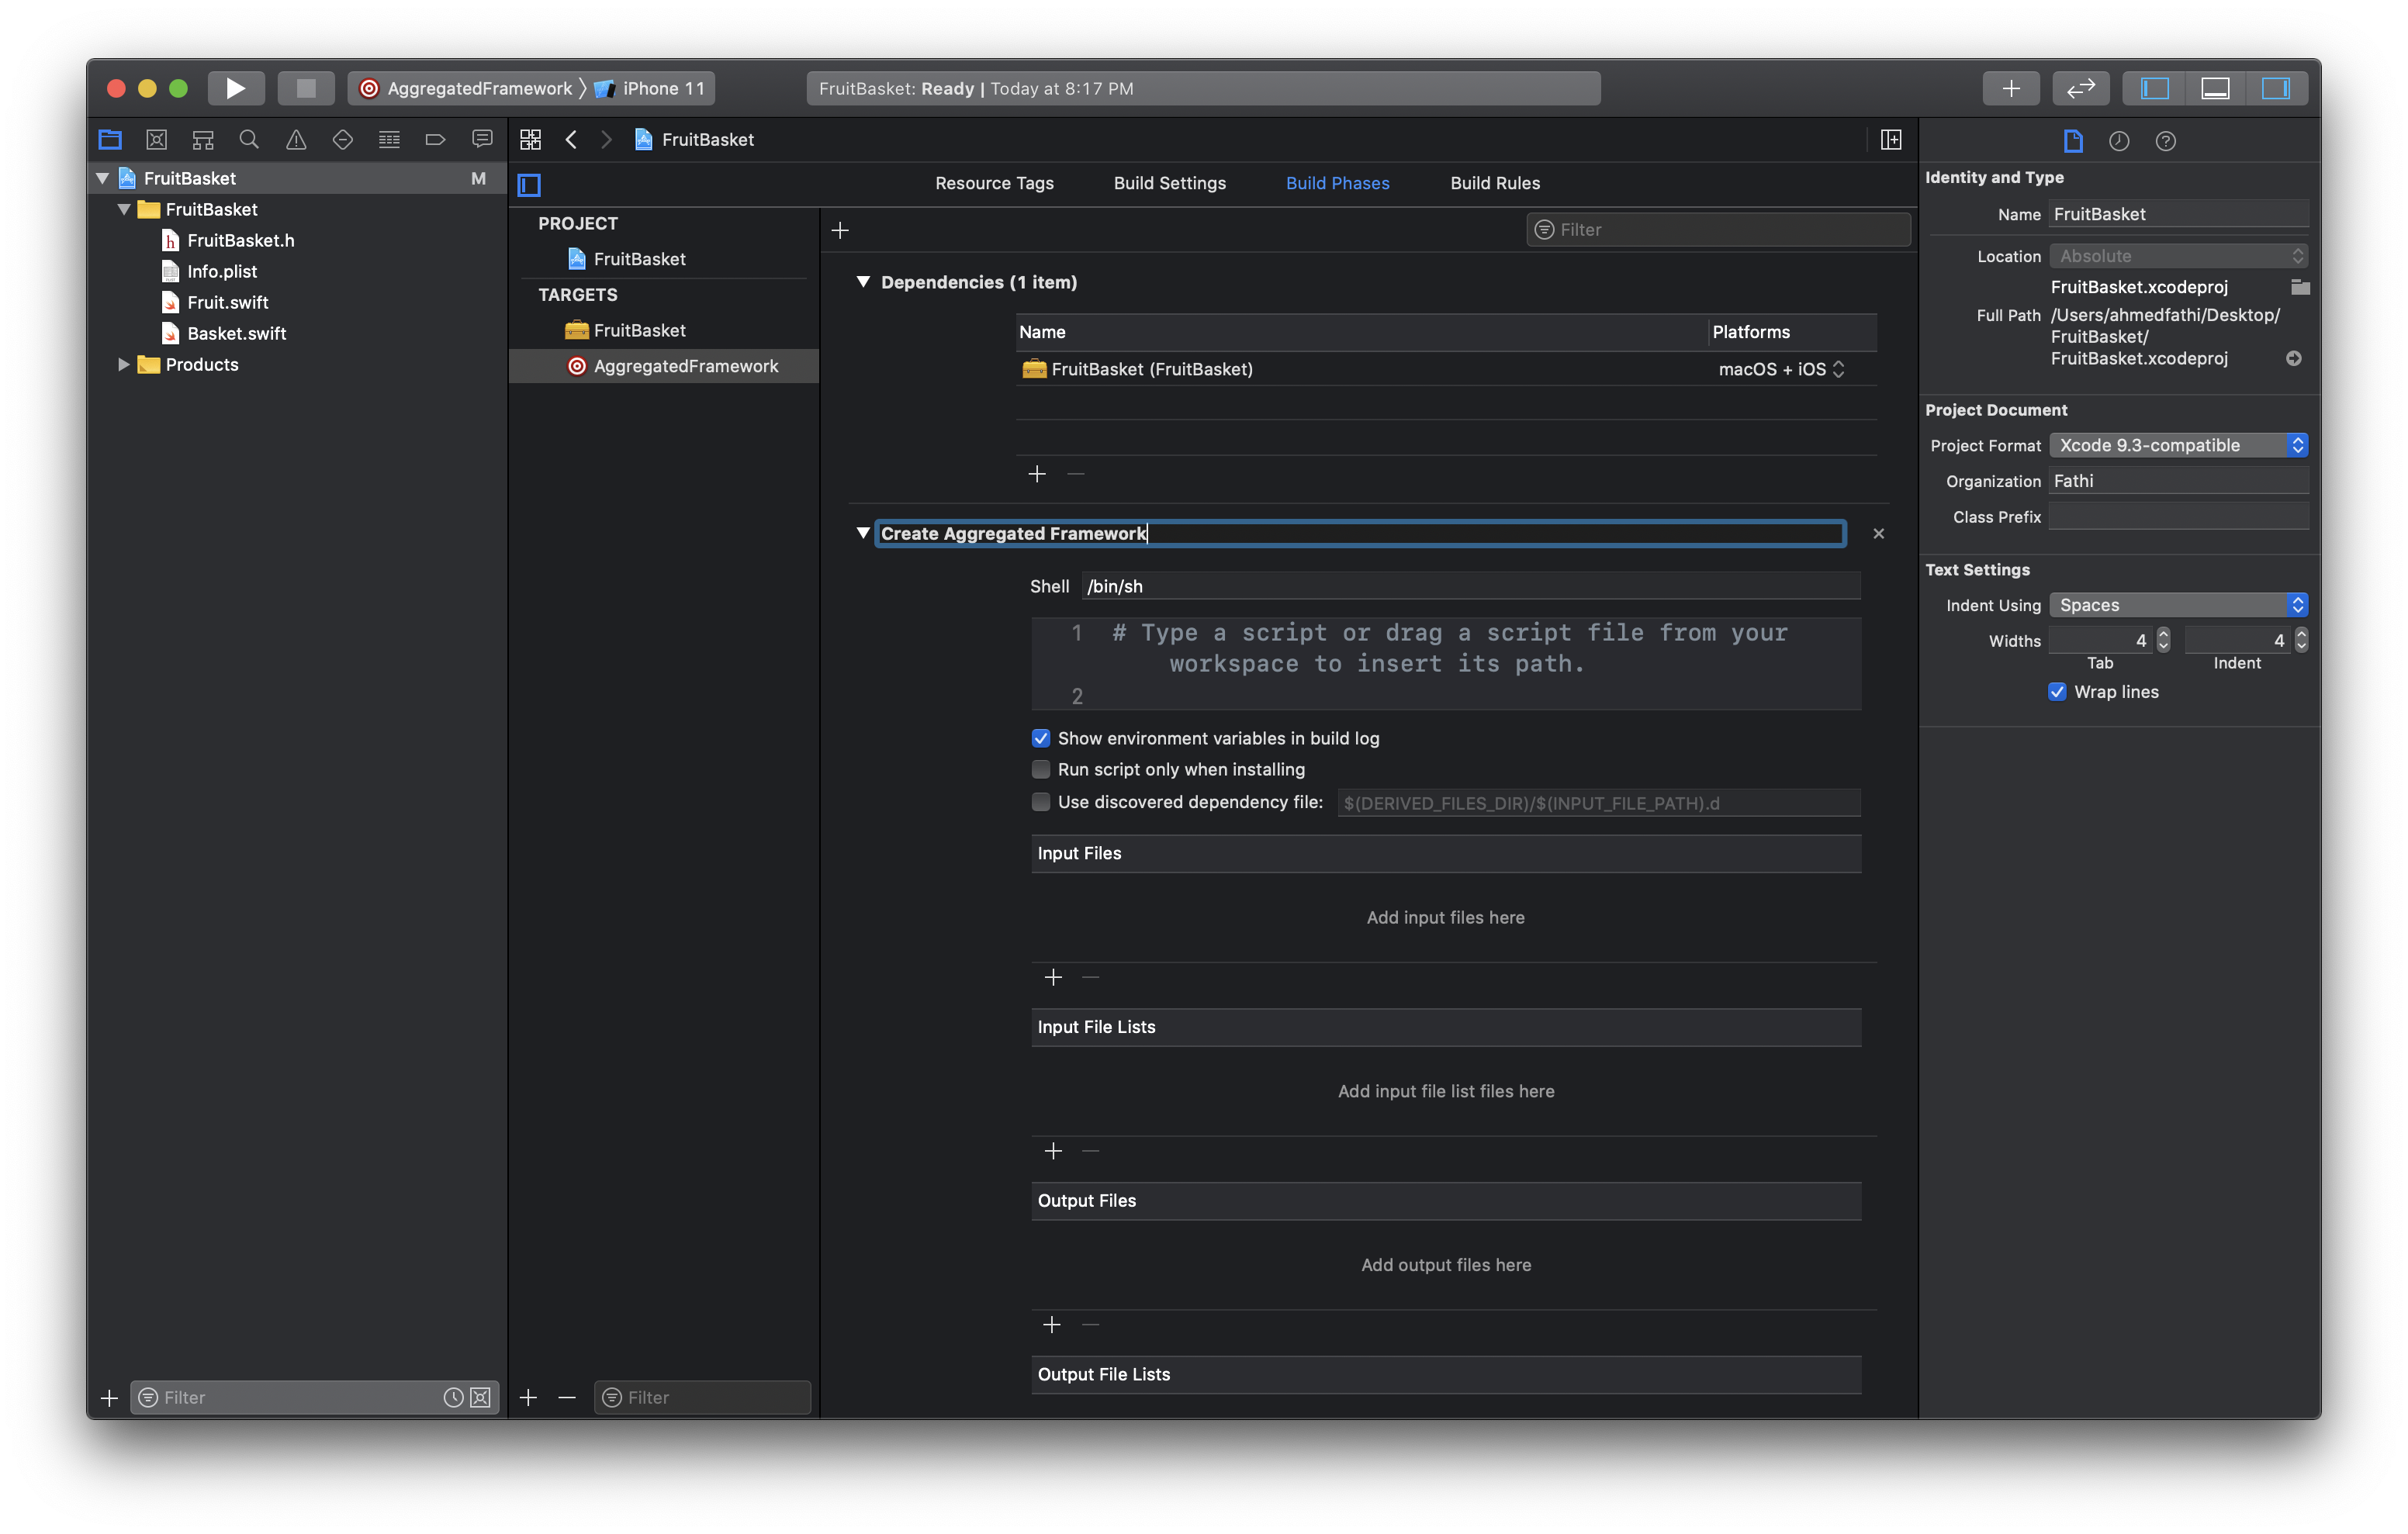
Task: Open the Project Format dropdown
Action: click(2179, 445)
